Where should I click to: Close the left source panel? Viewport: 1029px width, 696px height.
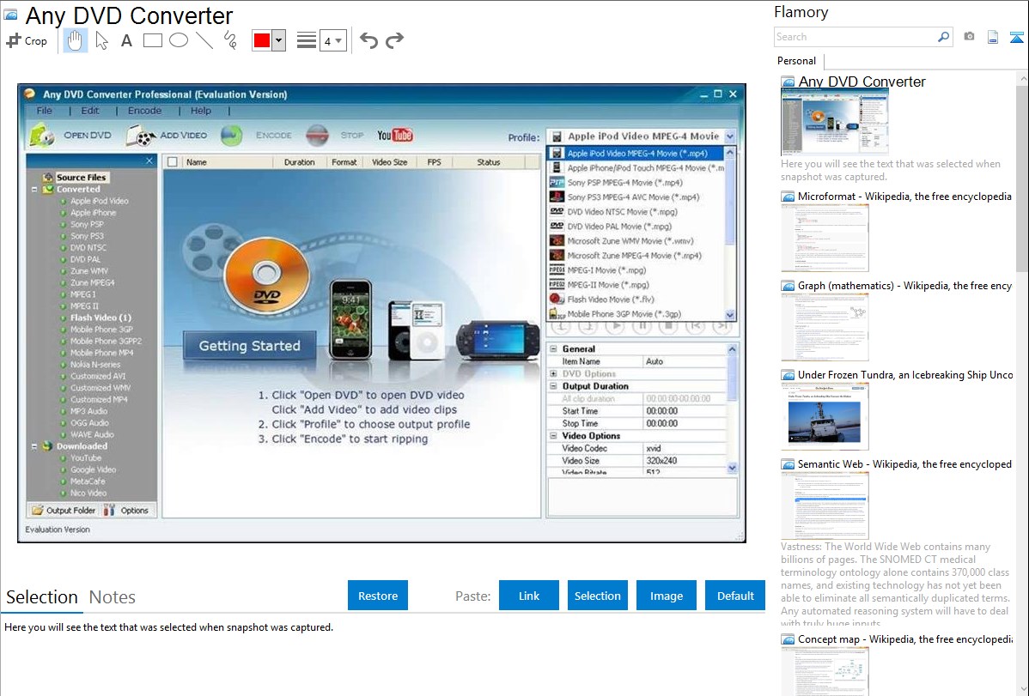tap(149, 160)
